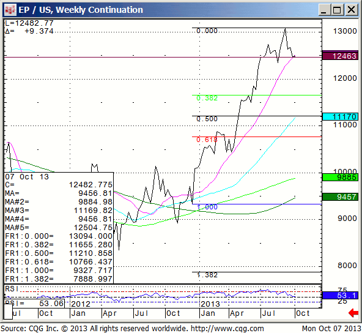Click the FR1:0.382= 11655.280 row
The height and width of the screenshot is (333, 362).
[59, 244]
